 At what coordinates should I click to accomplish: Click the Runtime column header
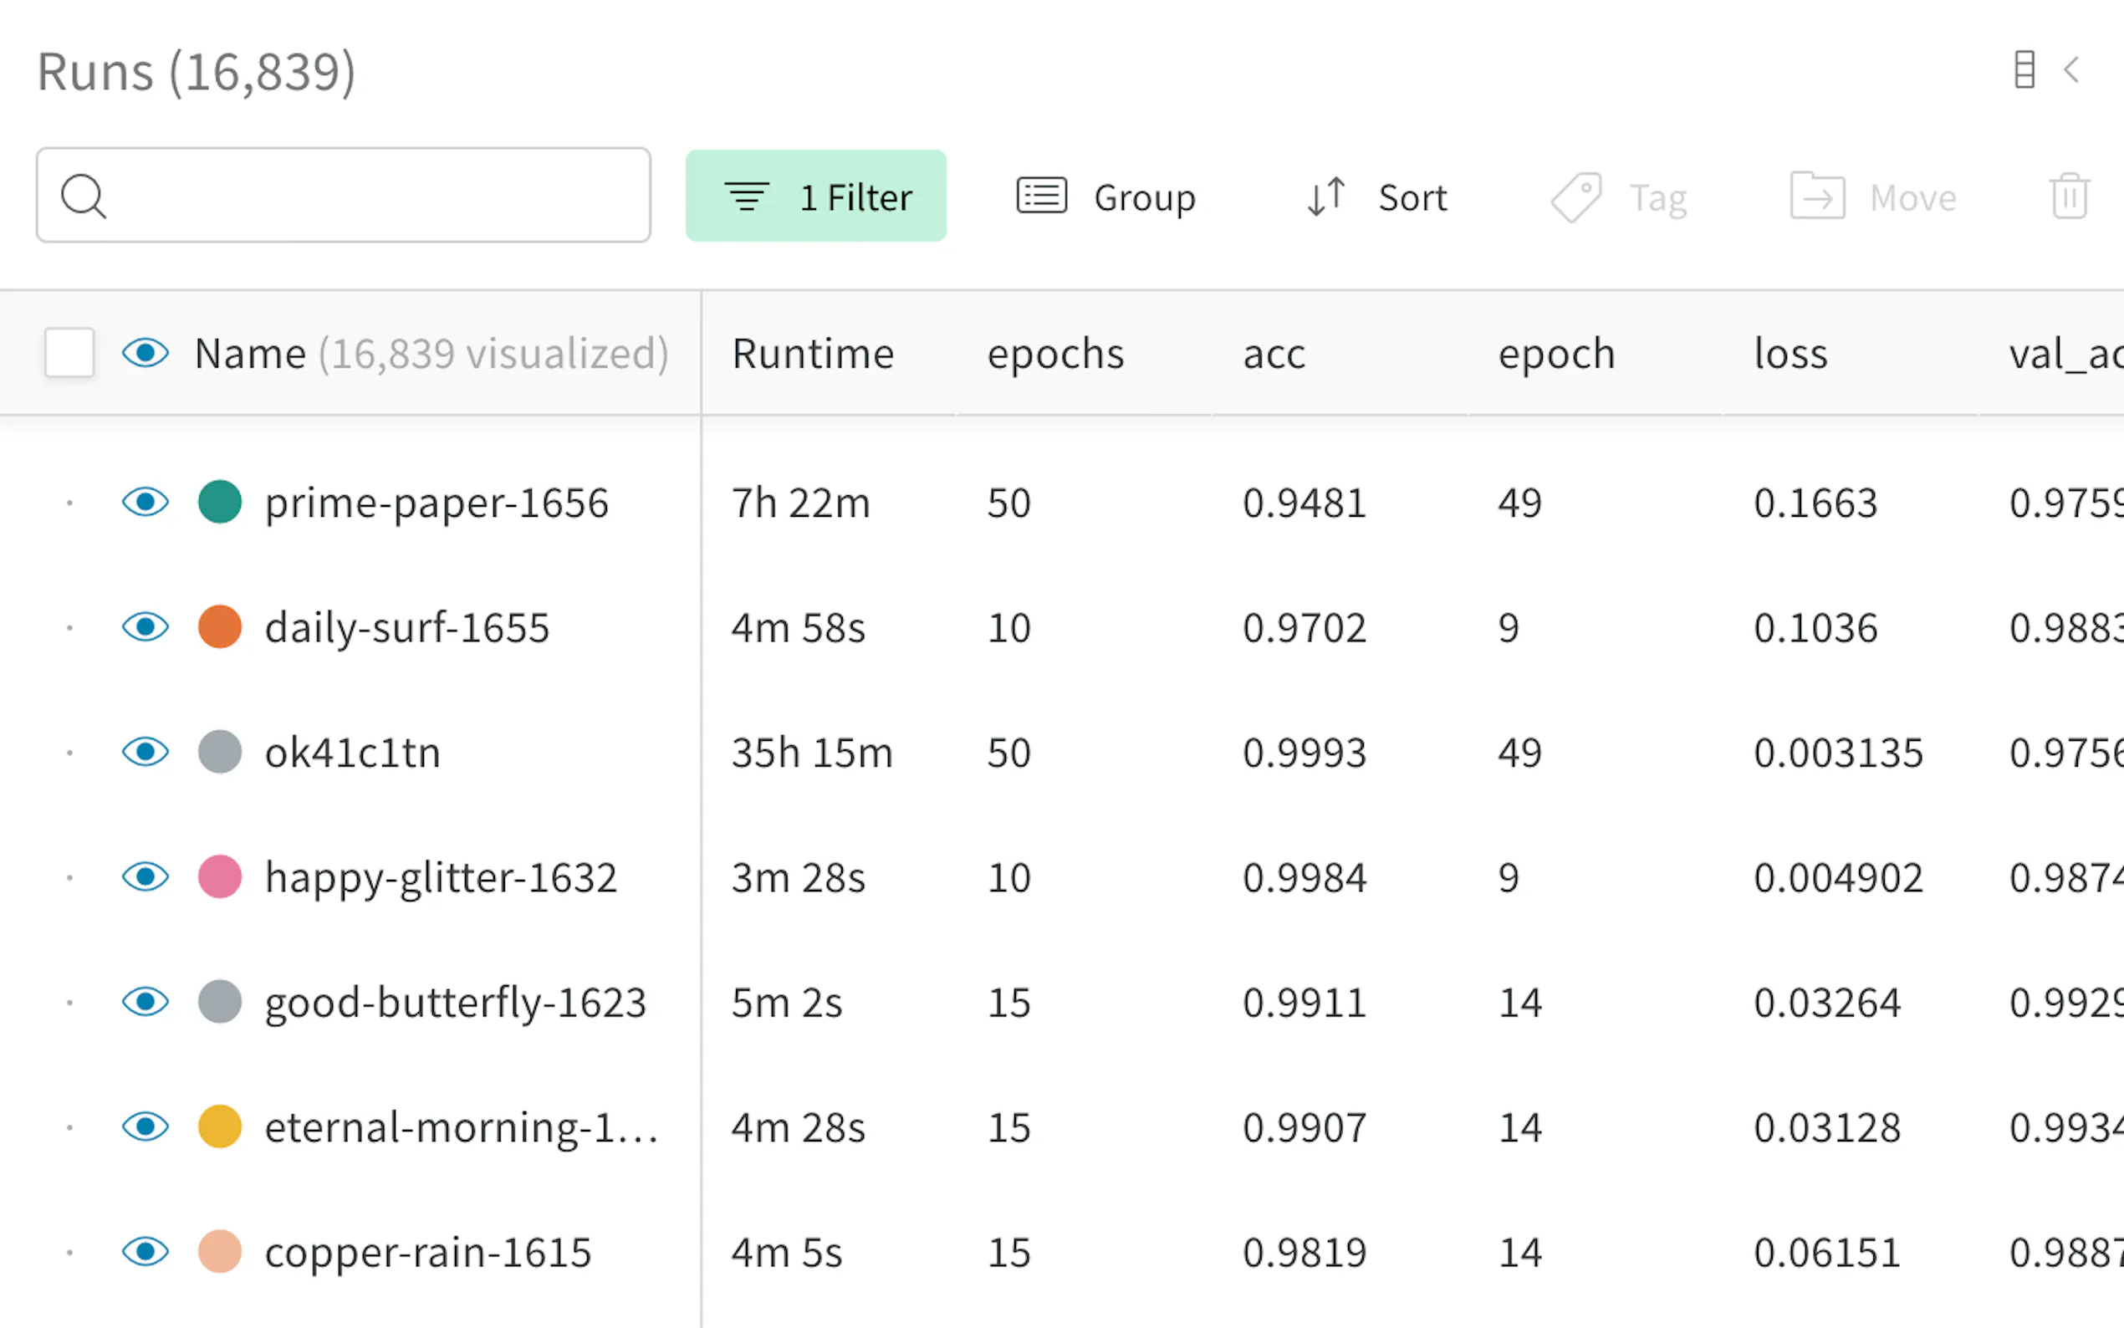point(813,354)
